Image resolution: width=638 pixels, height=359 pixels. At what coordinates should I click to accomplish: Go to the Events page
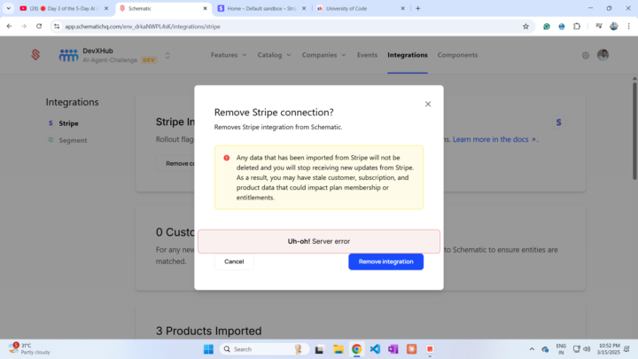367,55
